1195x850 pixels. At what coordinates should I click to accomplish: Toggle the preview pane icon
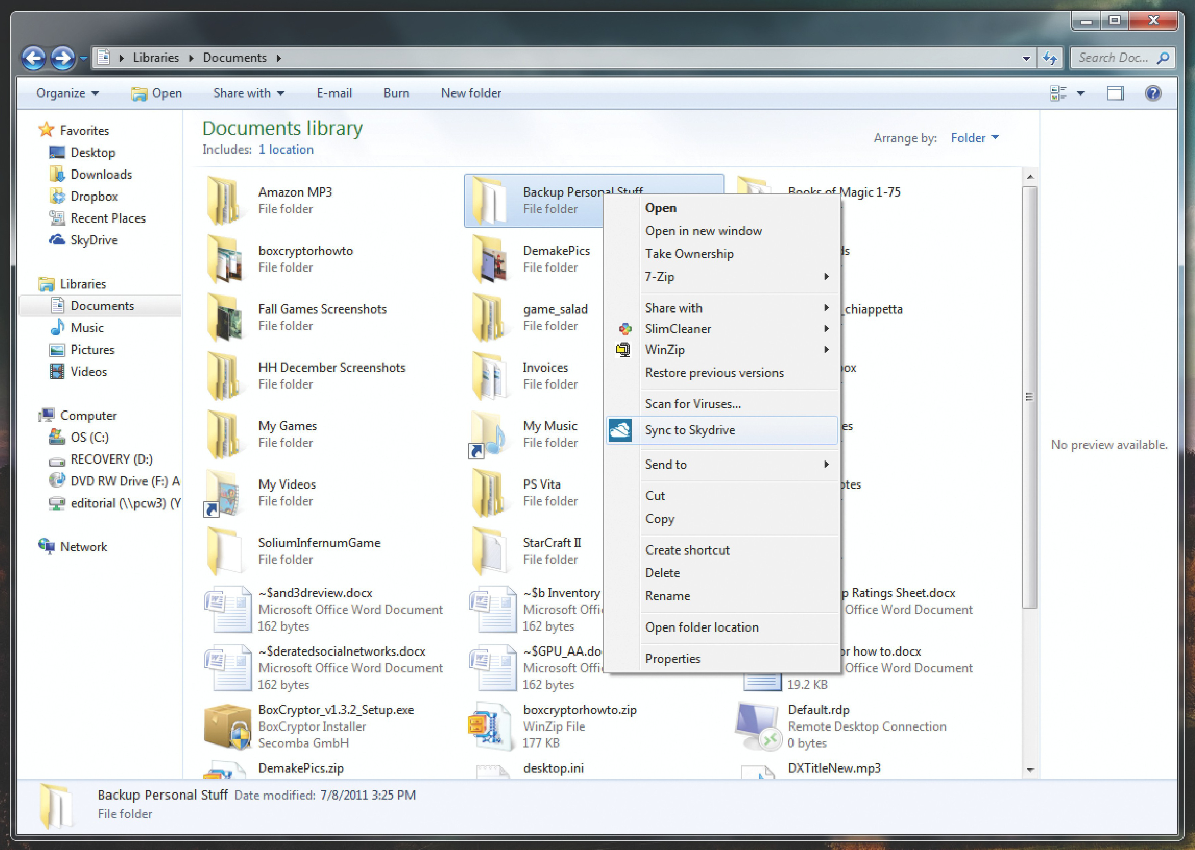(x=1115, y=94)
